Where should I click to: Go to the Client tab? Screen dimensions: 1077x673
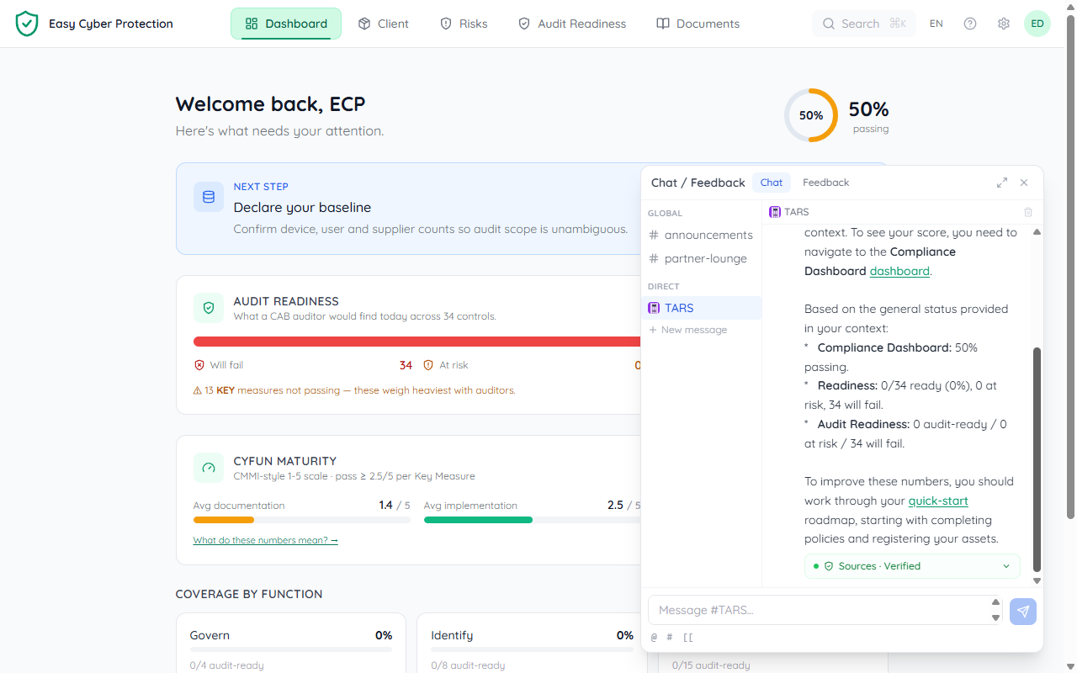point(383,24)
